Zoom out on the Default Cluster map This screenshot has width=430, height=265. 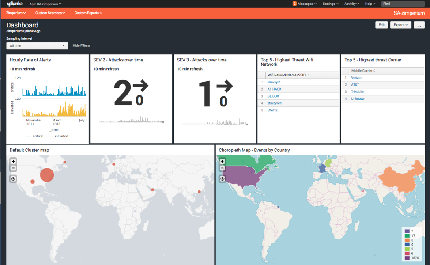click(x=13, y=168)
